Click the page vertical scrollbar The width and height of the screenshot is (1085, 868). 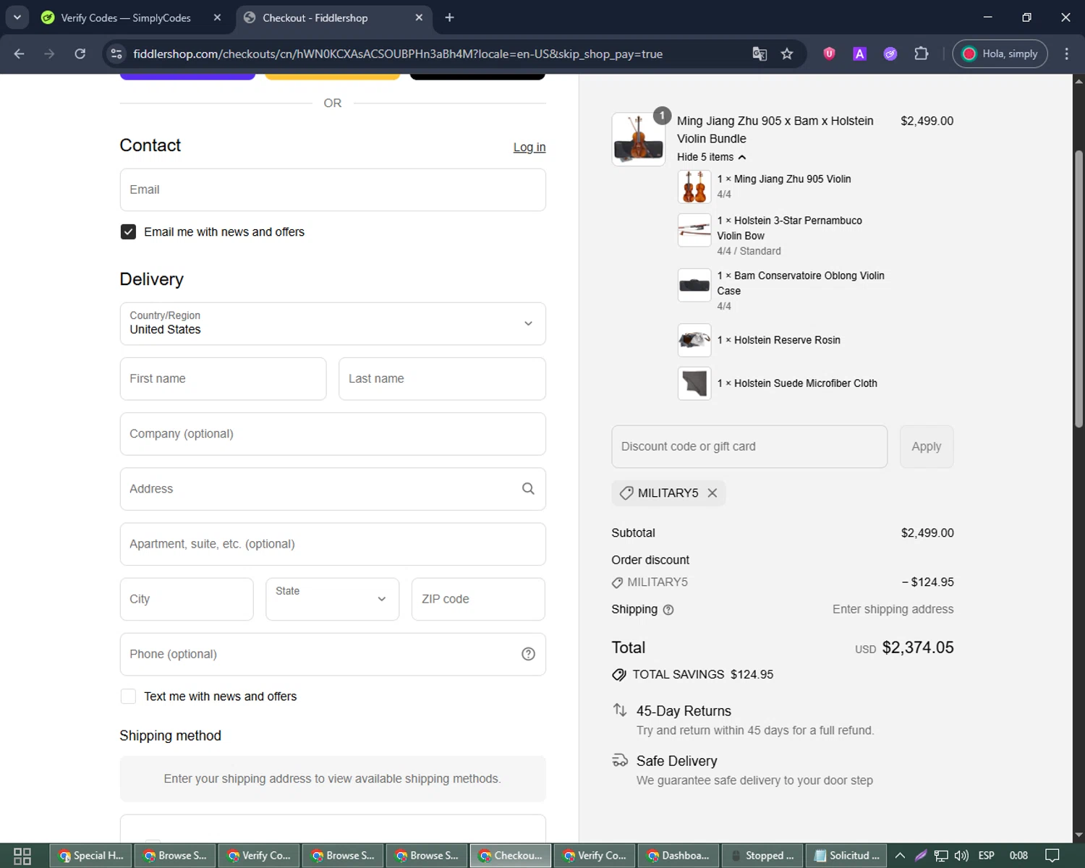1078,289
